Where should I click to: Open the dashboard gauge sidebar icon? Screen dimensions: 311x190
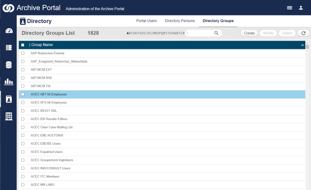9,31
